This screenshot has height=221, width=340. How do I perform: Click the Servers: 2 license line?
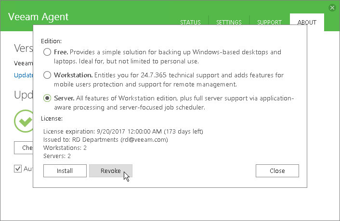click(x=57, y=156)
